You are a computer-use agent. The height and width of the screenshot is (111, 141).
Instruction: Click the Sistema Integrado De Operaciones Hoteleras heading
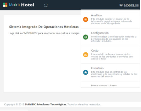point(44,27)
